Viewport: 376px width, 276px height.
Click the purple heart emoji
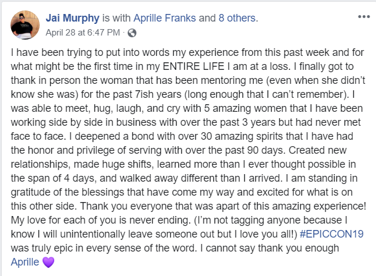coord(48,262)
